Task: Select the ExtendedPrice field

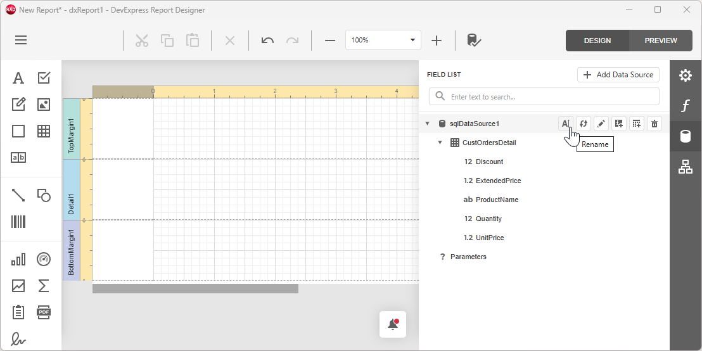Action: pos(498,181)
